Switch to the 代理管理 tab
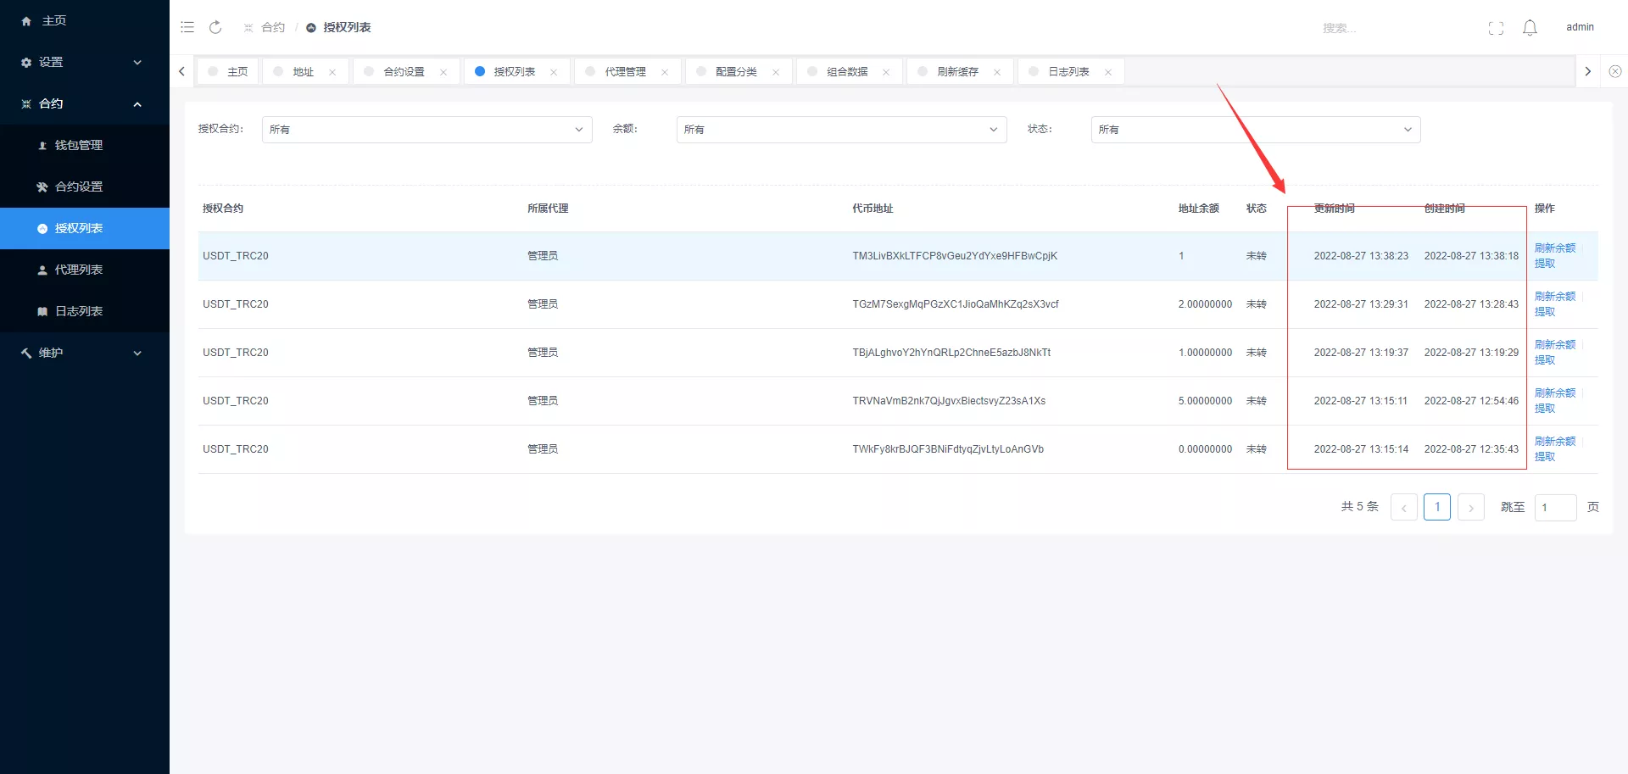Screen dimensions: 1628x774 pyautogui.click(x=625, y=71)
